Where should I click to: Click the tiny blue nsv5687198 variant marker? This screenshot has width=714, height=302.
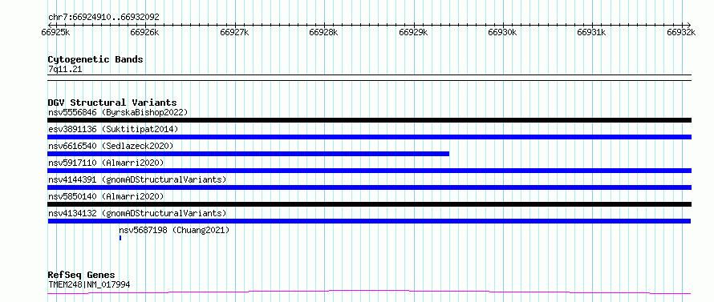point(120,238)
